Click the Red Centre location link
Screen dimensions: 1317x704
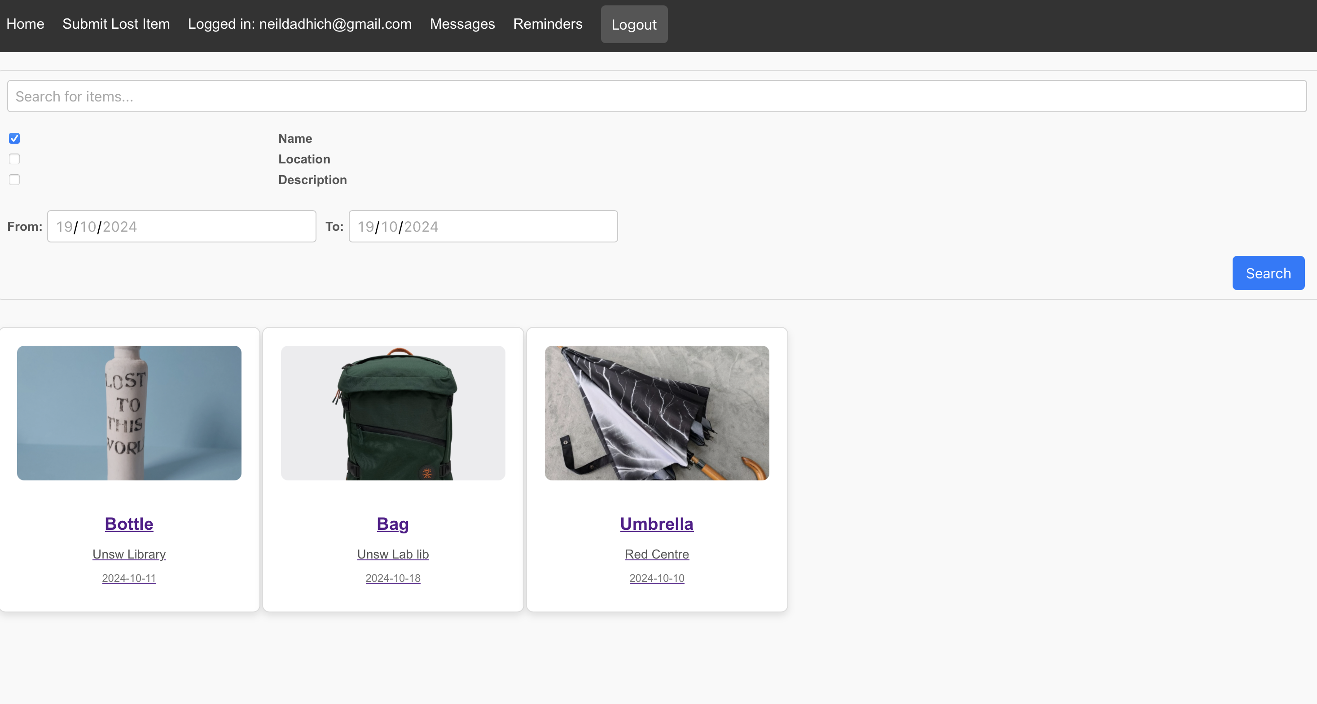point(656,554)
